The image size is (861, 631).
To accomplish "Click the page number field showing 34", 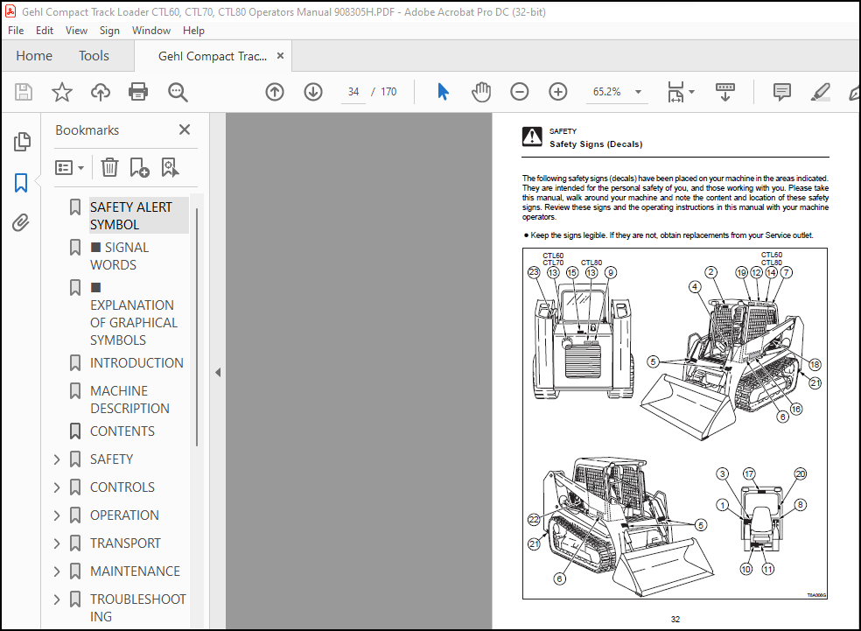I will tap(353, 92).
